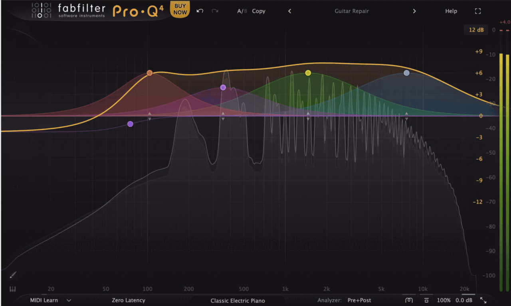Select the grey-blue EQ band node
The height and width of the screenshot is (306, 511).
click(x=406, y=73)
